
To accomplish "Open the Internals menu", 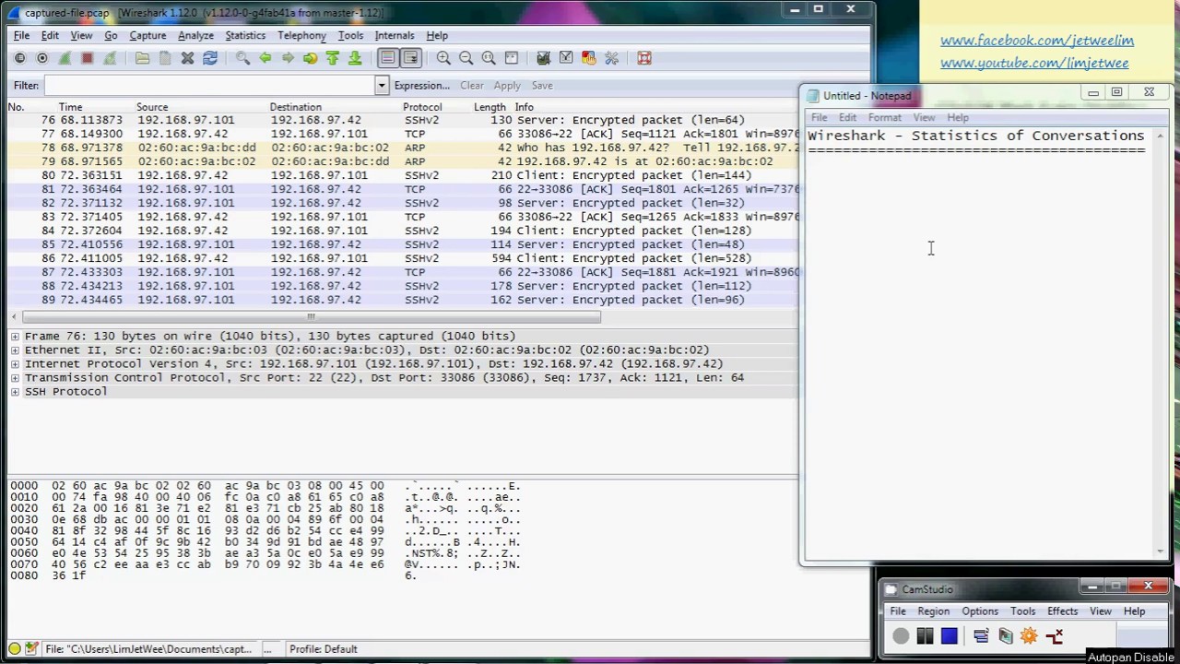I will click(395, 36).
